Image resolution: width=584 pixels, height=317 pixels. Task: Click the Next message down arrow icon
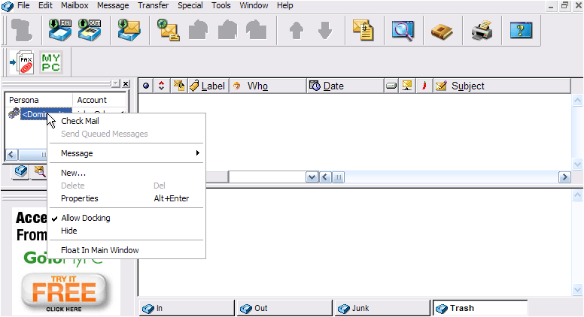325,30
